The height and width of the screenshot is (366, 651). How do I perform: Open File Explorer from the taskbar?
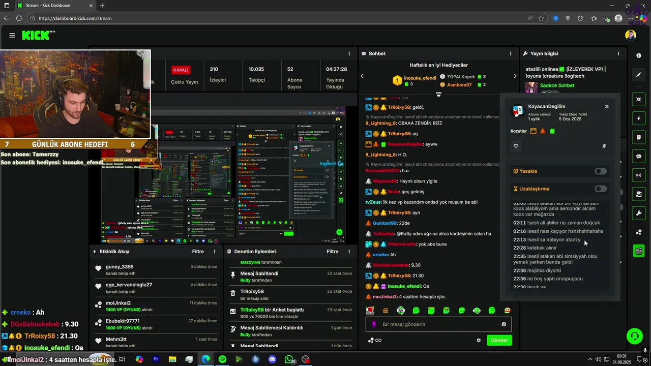[x=172, y=359]
